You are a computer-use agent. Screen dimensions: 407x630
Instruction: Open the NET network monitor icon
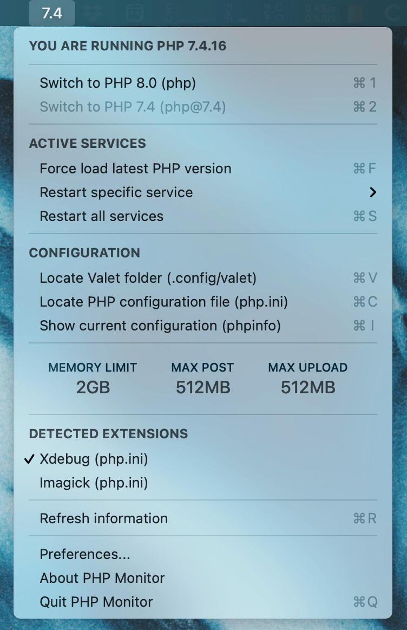click(274, 13)
